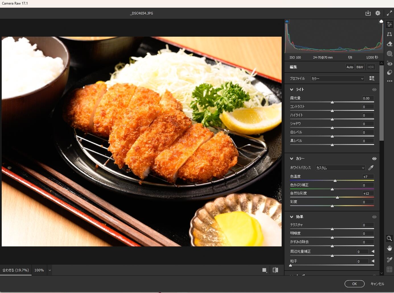This screenshot has width=394, height=293.
Task: Open the プロファイル dropdown
Action: (x=337, y=78)
